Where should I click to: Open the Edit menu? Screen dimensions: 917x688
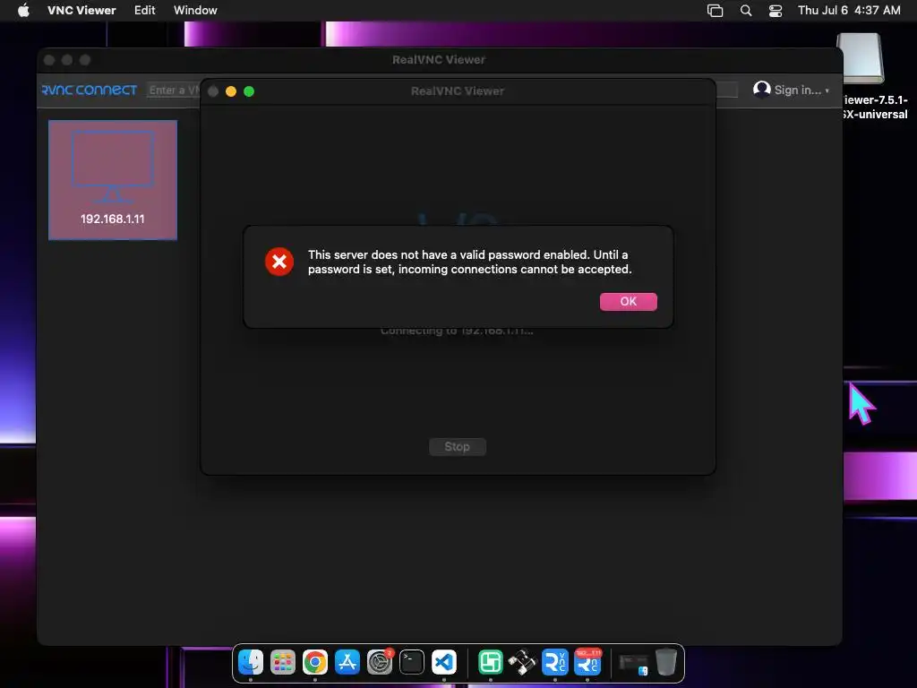[144, 10]
